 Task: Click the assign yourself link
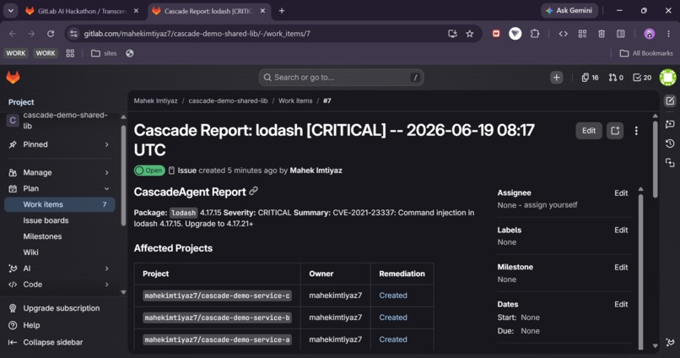pos(551,205)
